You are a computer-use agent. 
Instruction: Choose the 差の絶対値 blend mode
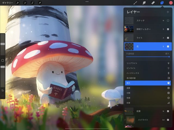tap(148, 78)
